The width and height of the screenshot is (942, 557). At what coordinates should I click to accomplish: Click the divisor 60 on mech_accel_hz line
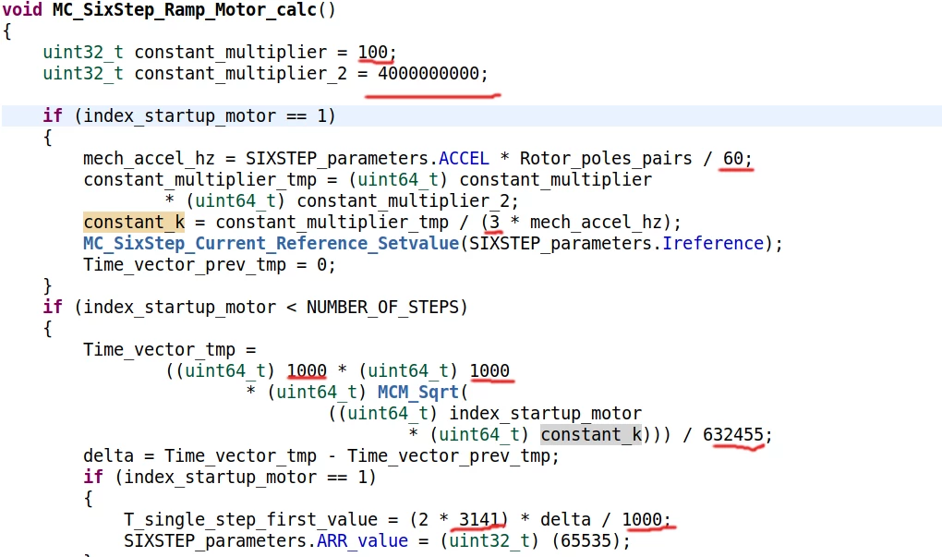point(733,159)
